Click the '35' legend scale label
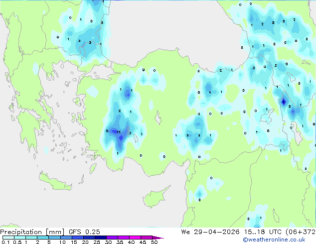The height and width of the screenshot is (244, 316). pyautogui.click(x=120, y=242)
